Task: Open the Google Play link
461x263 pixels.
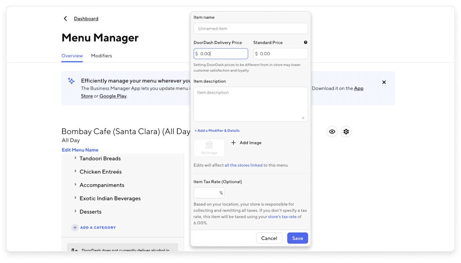Action: [x=113, y=96]
